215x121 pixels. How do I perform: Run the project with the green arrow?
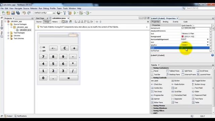75,13
